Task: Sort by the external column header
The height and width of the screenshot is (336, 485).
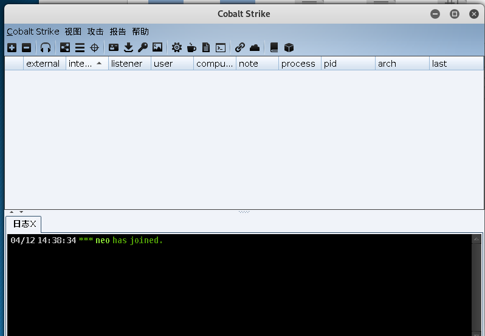Action: point(44,64)
